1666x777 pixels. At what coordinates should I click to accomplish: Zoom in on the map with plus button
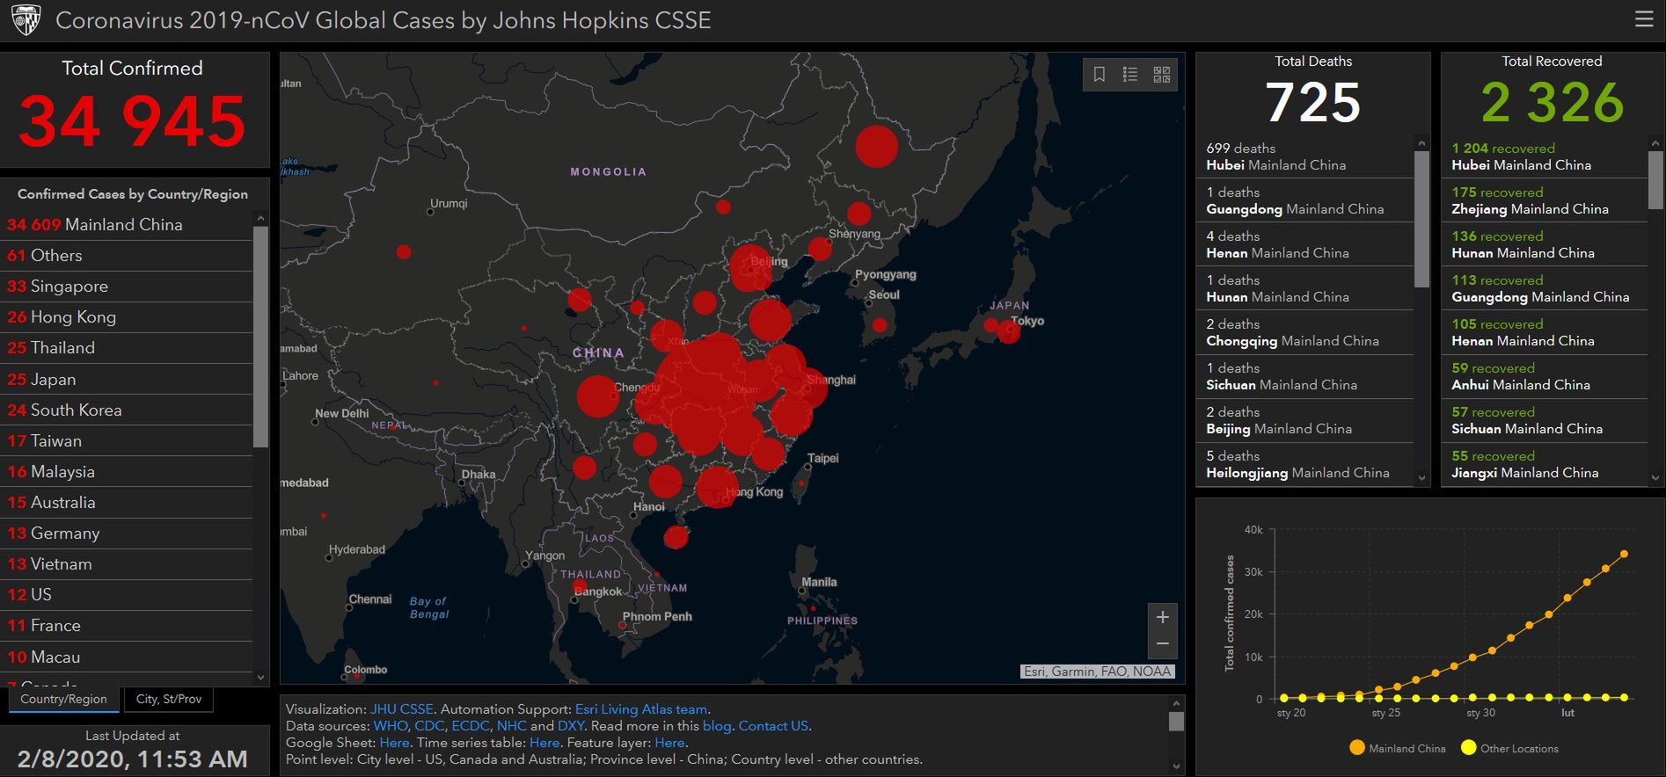point(1162,617)
